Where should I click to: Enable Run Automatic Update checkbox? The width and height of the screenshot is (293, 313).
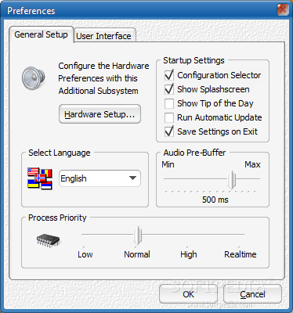(169, 117)
